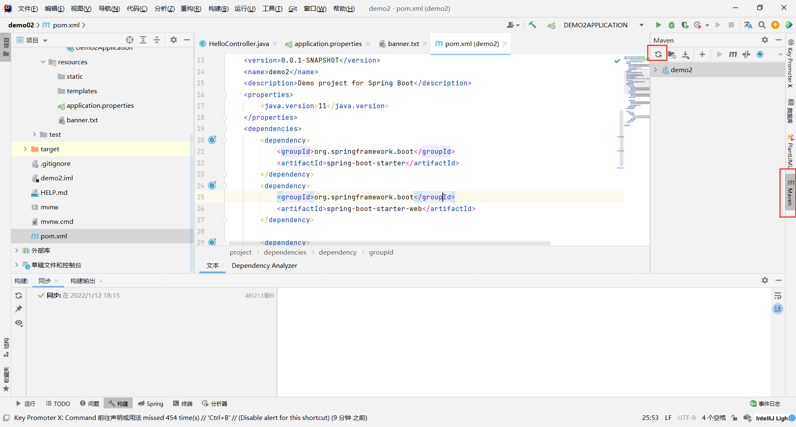
Task: Execute Maven Goal icon
Action: 733,54
